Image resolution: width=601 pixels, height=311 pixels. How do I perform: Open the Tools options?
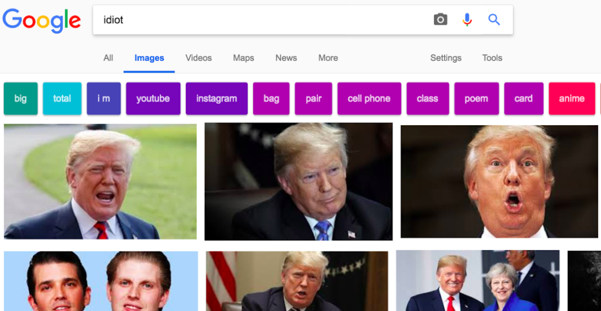tap(492, 58)
